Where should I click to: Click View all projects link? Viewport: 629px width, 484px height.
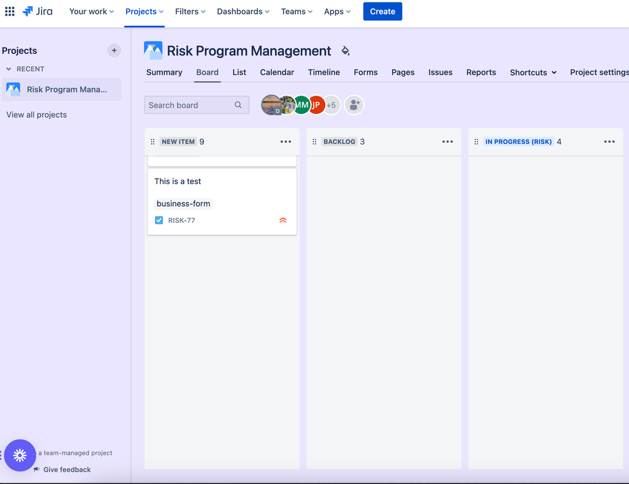pos(37,115)
